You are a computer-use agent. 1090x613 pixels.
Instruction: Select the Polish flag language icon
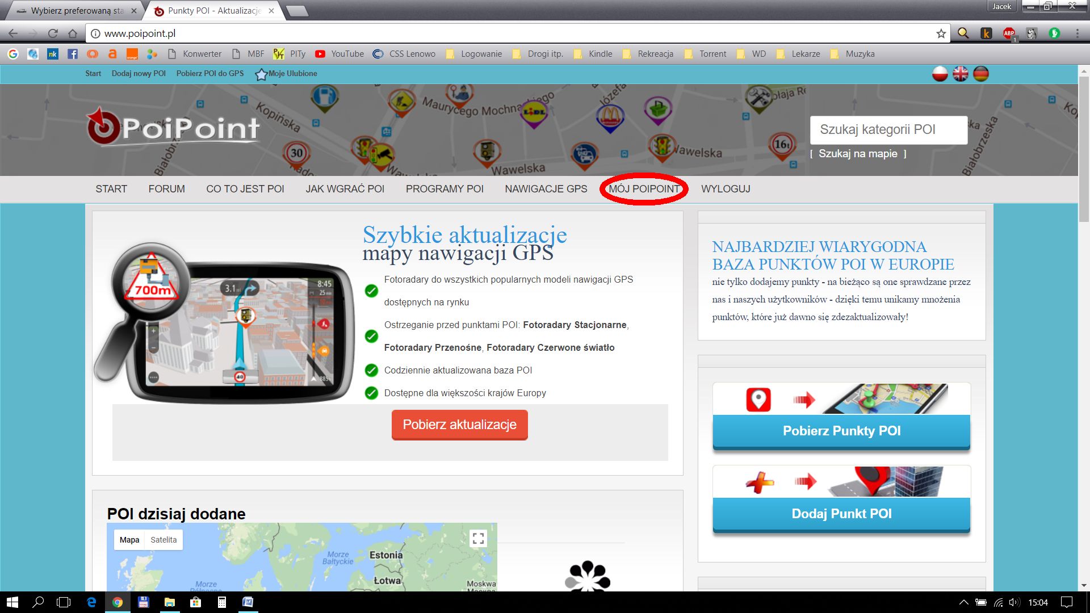click(940, 74)
